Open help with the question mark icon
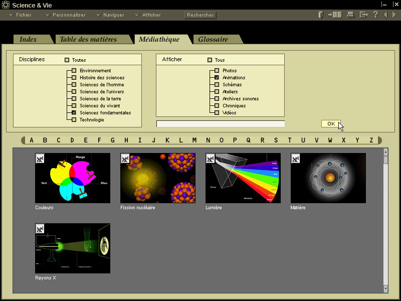 click(375, 15)
